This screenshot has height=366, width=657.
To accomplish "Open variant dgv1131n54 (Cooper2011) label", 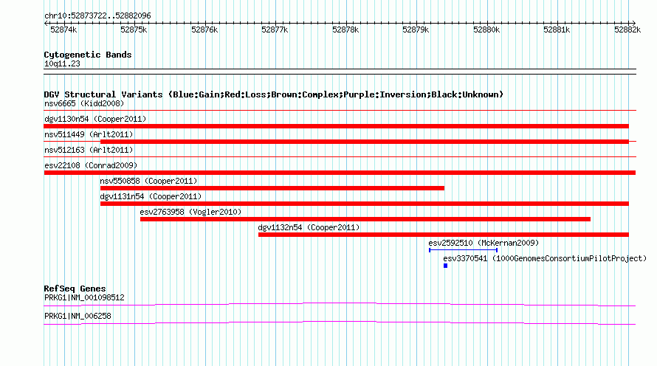I will (x=151, y=196).
